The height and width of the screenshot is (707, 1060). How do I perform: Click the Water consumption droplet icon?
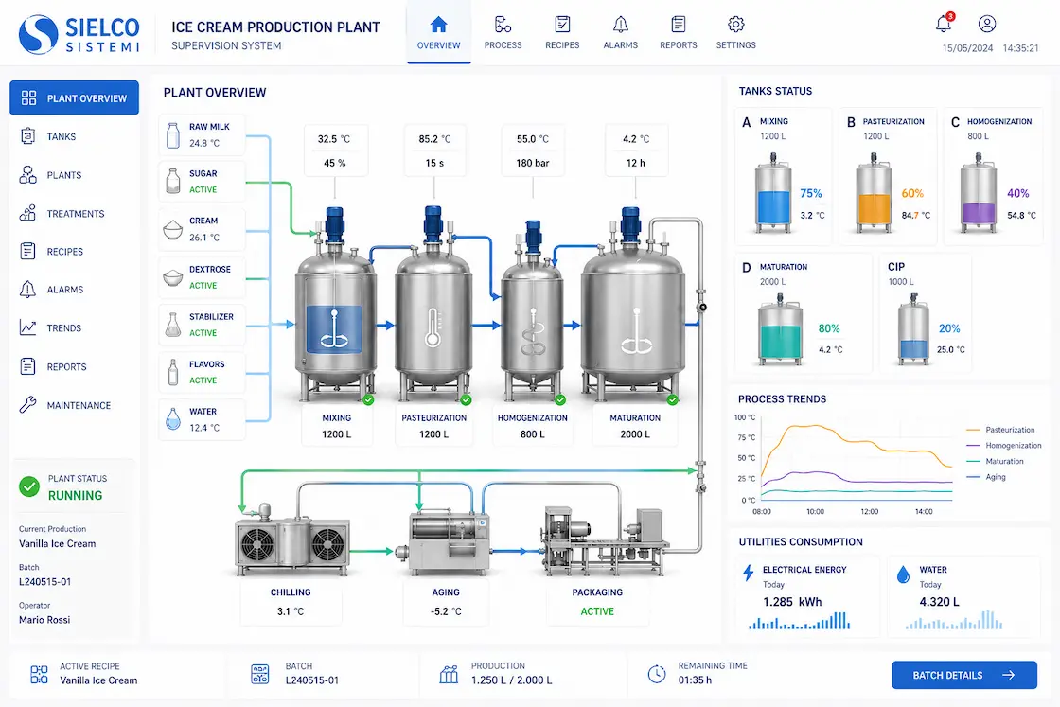point(903,574)
